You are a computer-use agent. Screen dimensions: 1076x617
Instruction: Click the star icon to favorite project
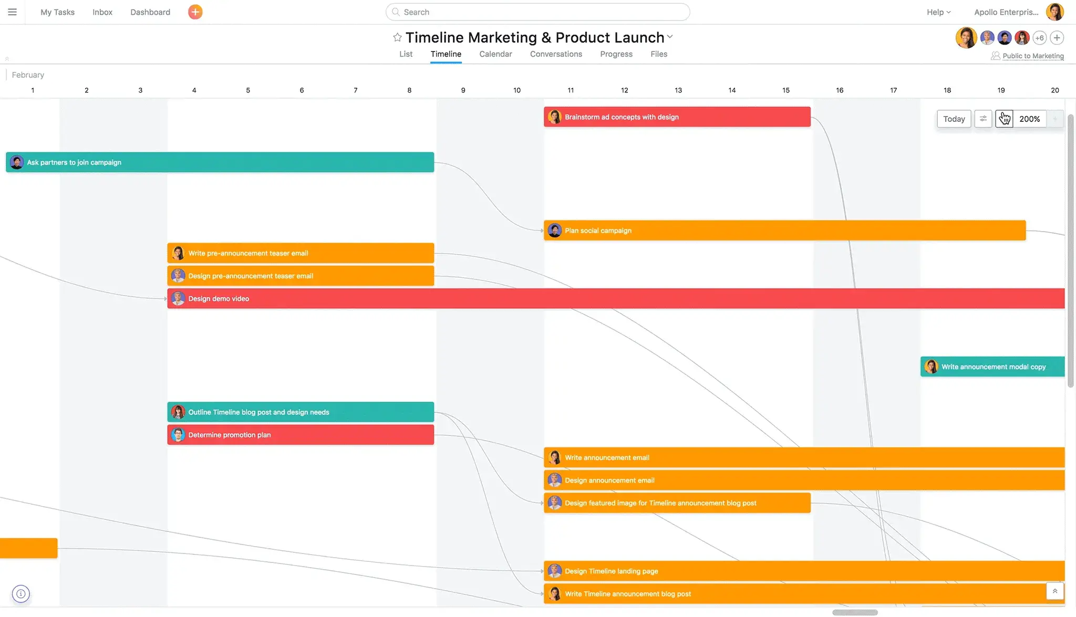click(397, 37)
